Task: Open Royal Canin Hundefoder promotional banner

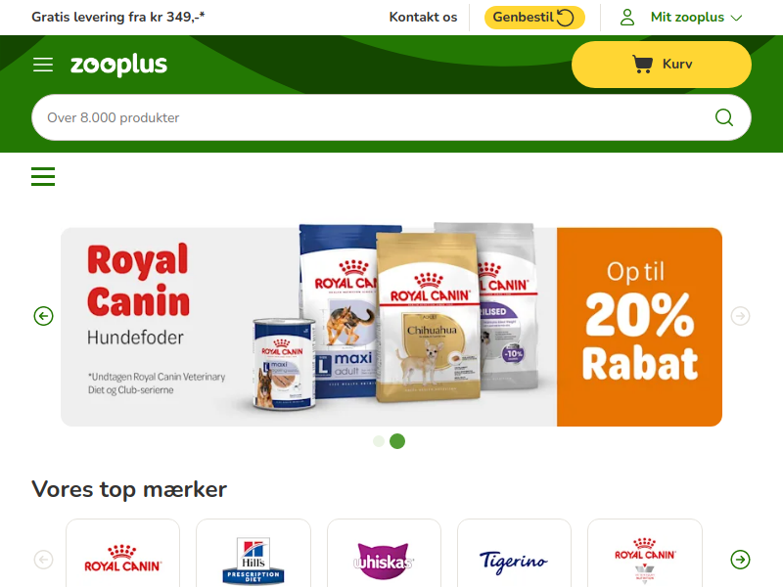Action: tap(391, 327)
